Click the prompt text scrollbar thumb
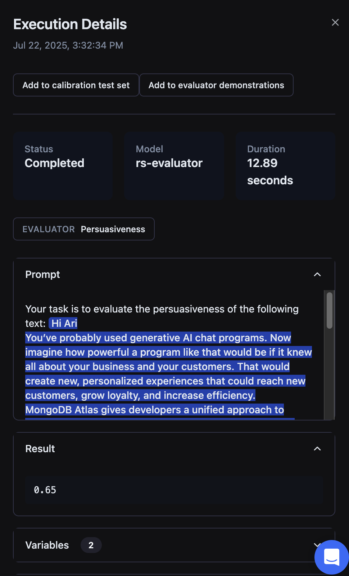The height and width of the screenshot is (576, 349). tap(329, 310)
